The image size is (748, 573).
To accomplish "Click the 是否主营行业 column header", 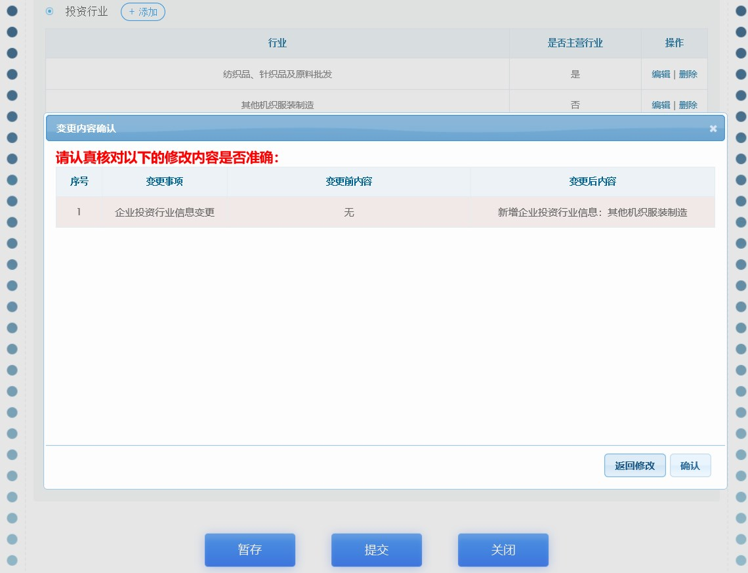I will click(x=575, y=43).
